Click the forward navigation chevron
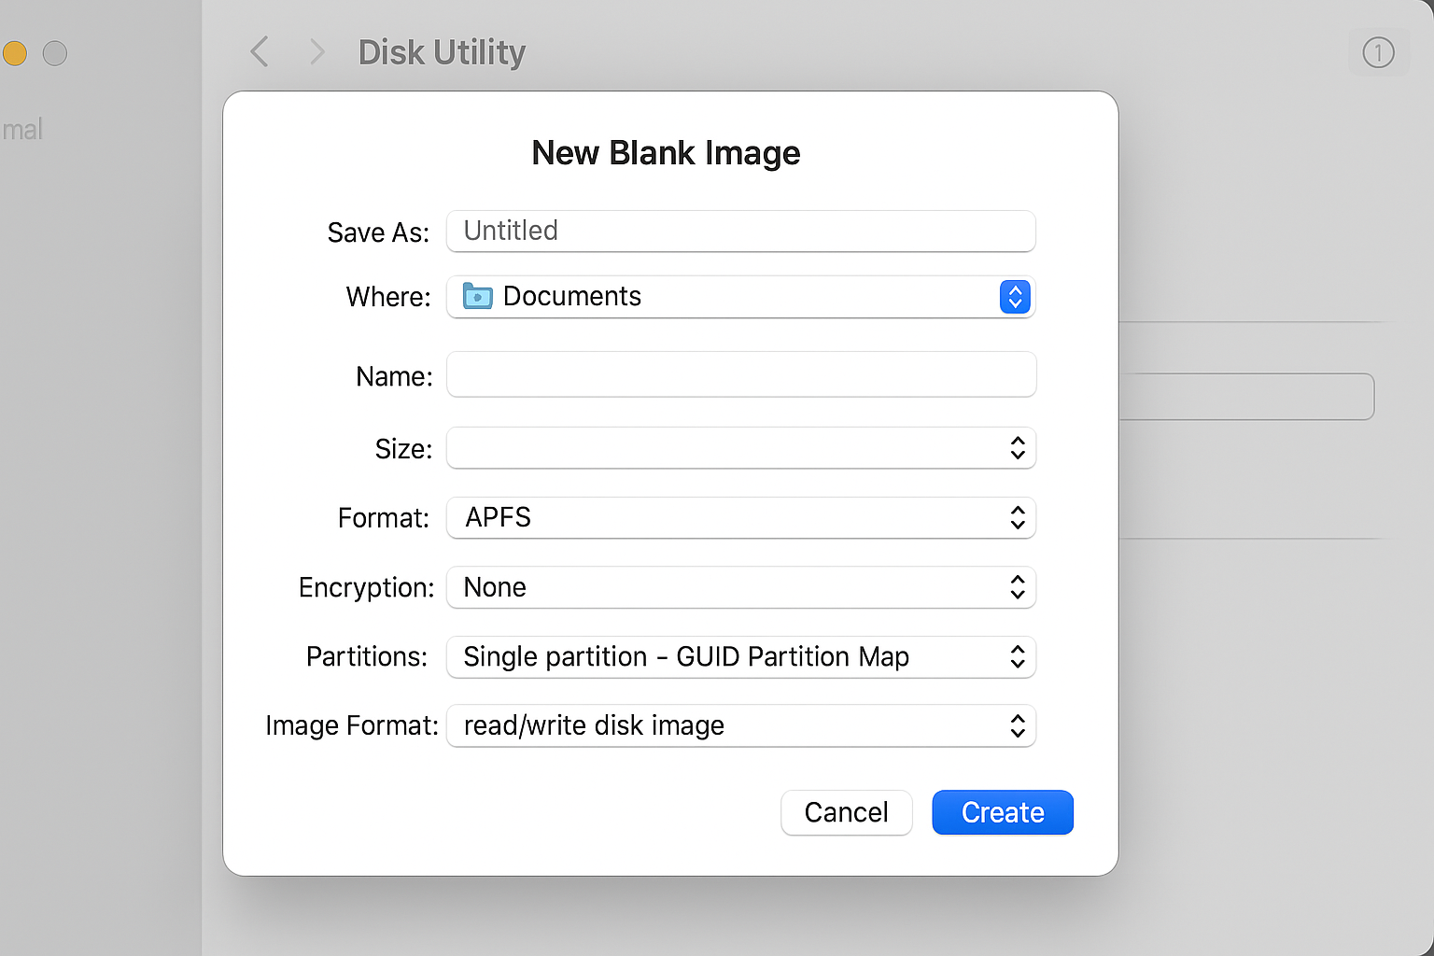1434x956 pixels. tap(317, 52)
